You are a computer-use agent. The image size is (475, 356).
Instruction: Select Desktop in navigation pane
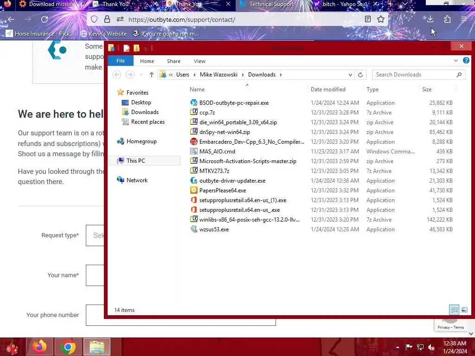141,102
